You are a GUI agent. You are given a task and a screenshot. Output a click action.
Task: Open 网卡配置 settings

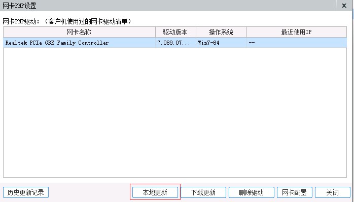click(x=294, y=192)
